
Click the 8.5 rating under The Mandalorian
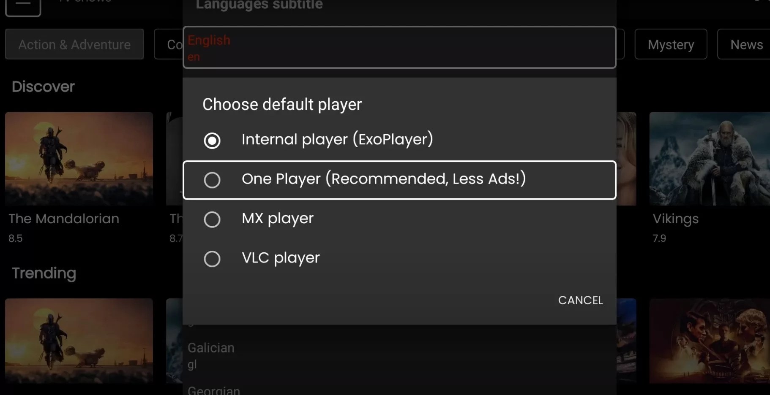(15, 238)
